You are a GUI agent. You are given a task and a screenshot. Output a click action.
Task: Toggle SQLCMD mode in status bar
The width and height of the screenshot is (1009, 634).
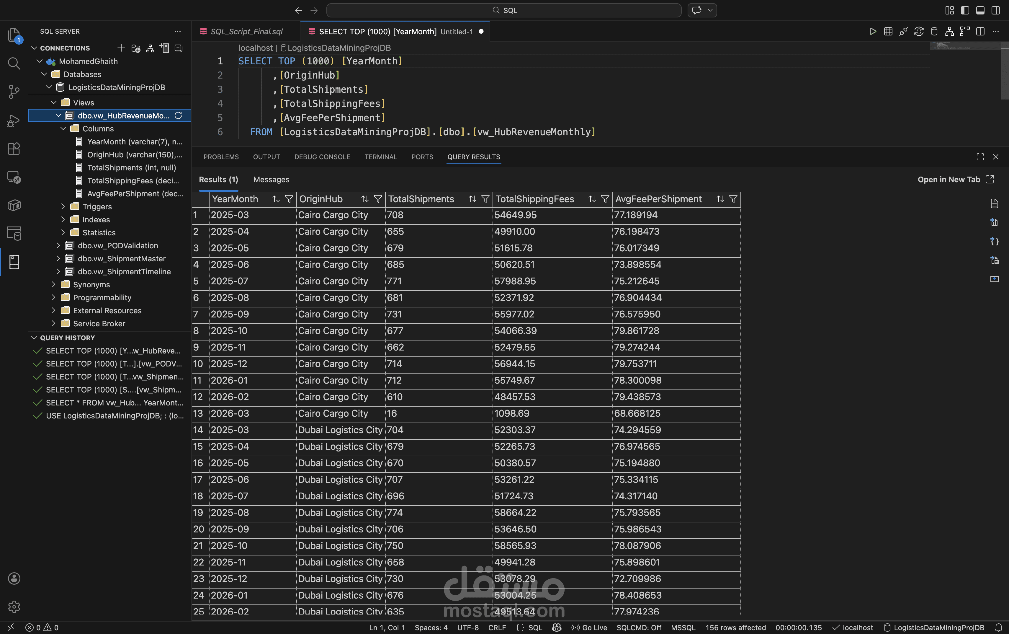tap(639, 628)
